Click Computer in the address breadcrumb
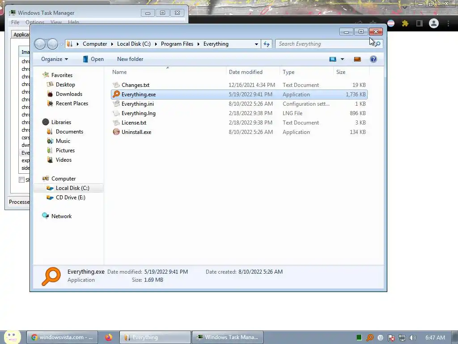This screenshot has width=458, height=344. pos(95,44)
